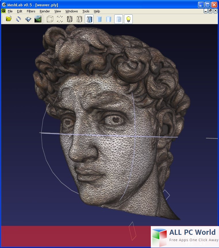The width and height of the screenshot is (219, 248).
Task: Close the weaver.ply document sub-window
Action: pos(215,11)
